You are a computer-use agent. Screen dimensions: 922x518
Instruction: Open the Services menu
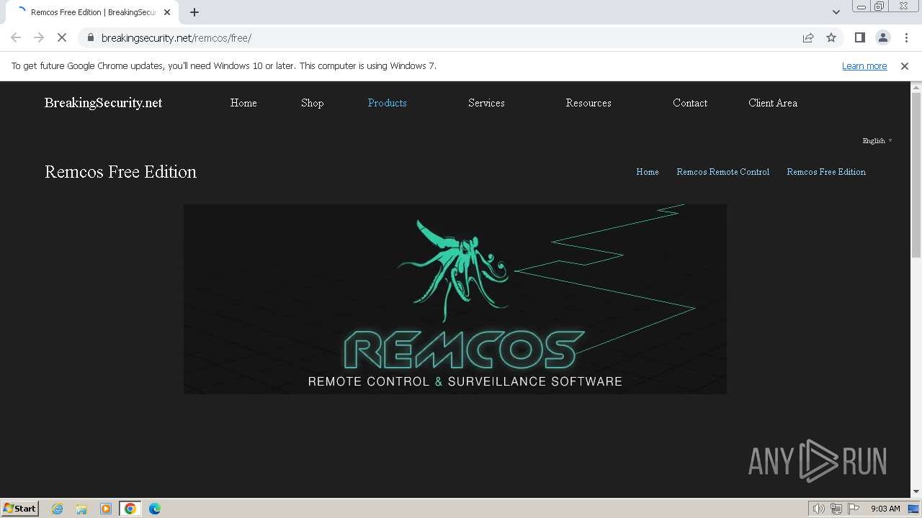point(486,103)
